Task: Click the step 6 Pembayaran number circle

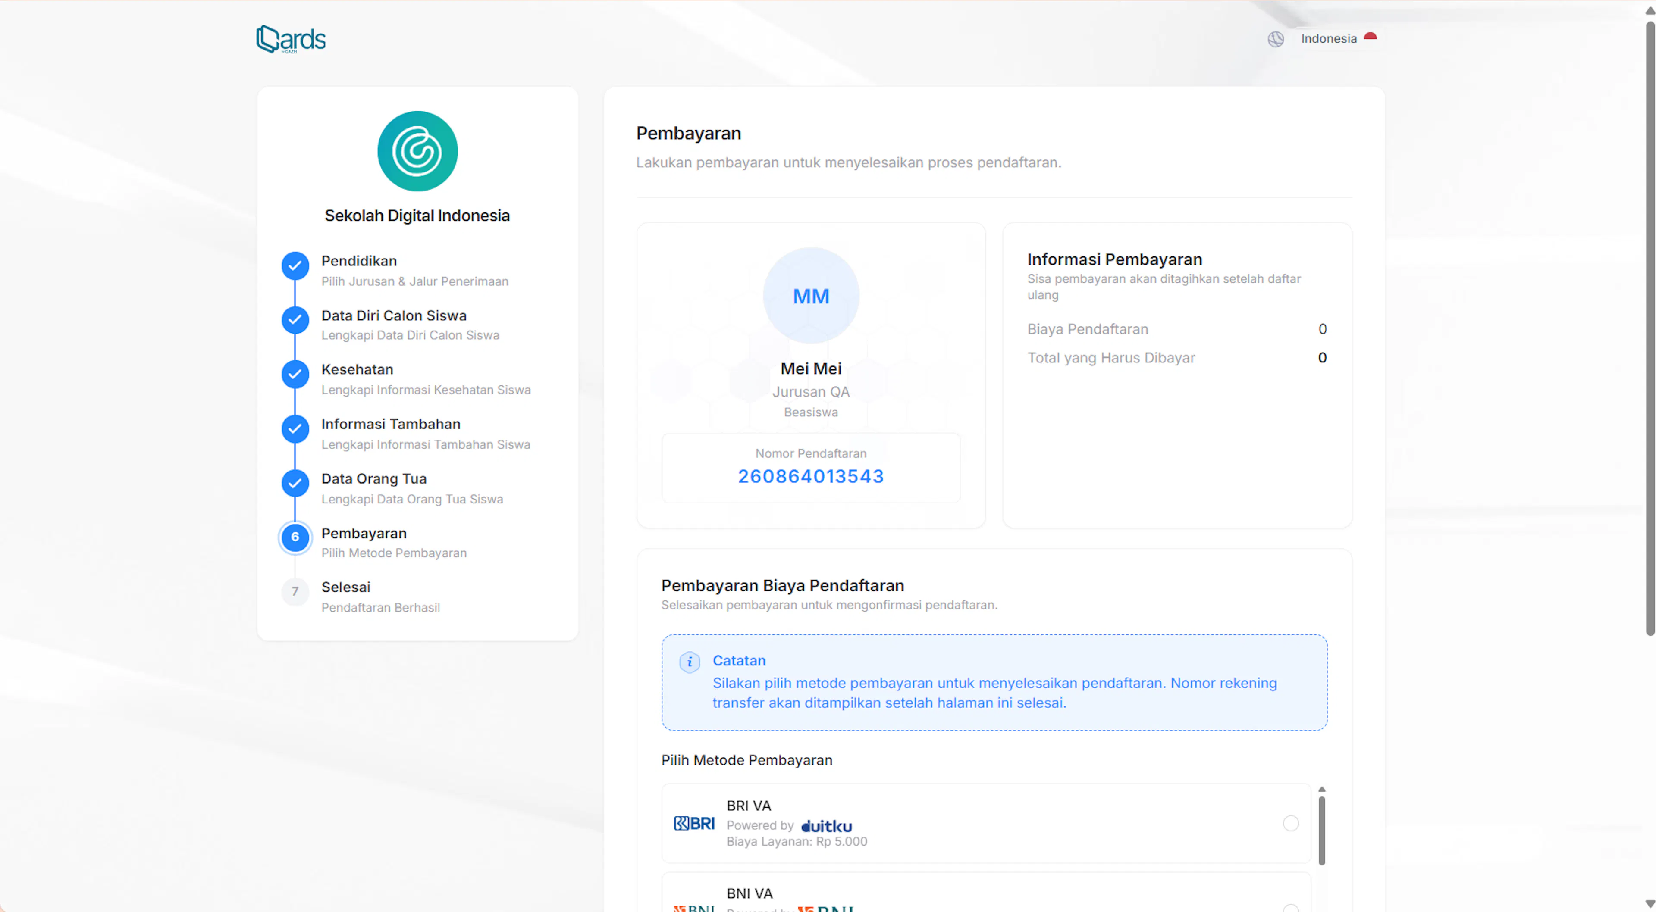Action: click(295, 537)
